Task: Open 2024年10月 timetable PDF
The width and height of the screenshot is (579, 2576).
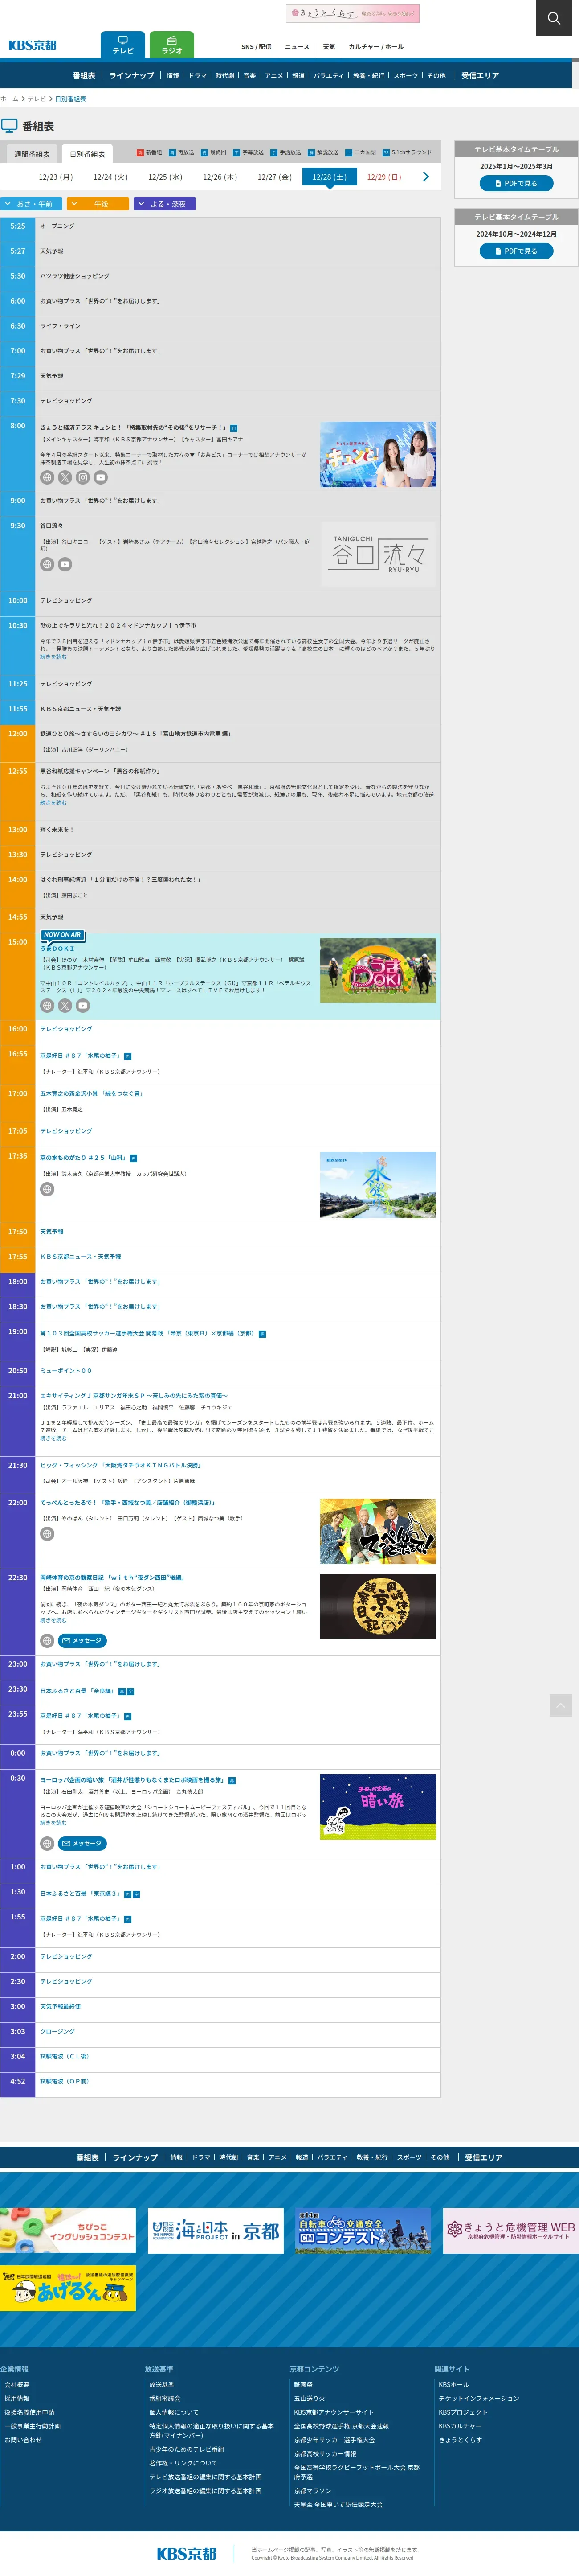Action: (517, 251)
